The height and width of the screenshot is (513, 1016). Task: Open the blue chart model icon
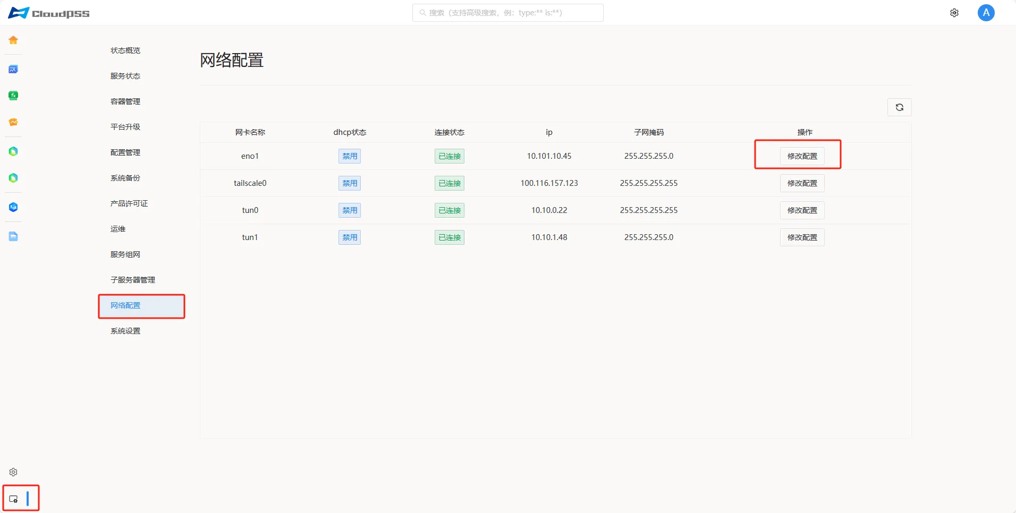pyautogui.click(x=13, y=69)
